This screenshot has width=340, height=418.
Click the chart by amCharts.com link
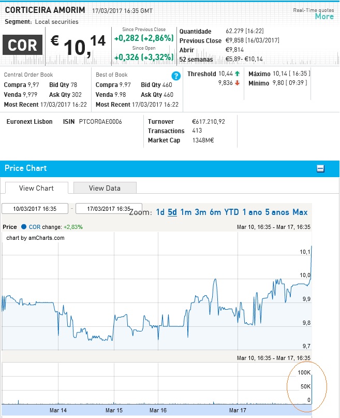tap(35, 238)
